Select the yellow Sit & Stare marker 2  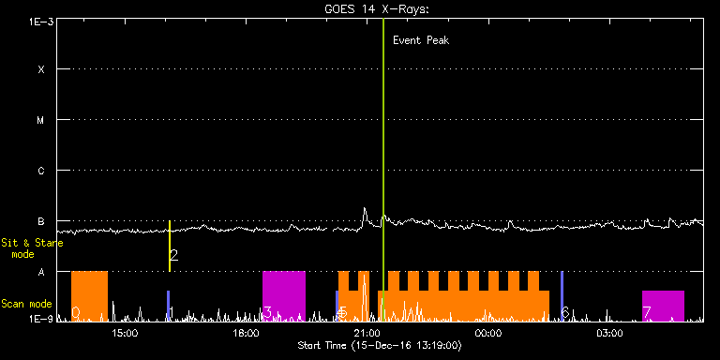pyautogui.click(x=170, y=247)
